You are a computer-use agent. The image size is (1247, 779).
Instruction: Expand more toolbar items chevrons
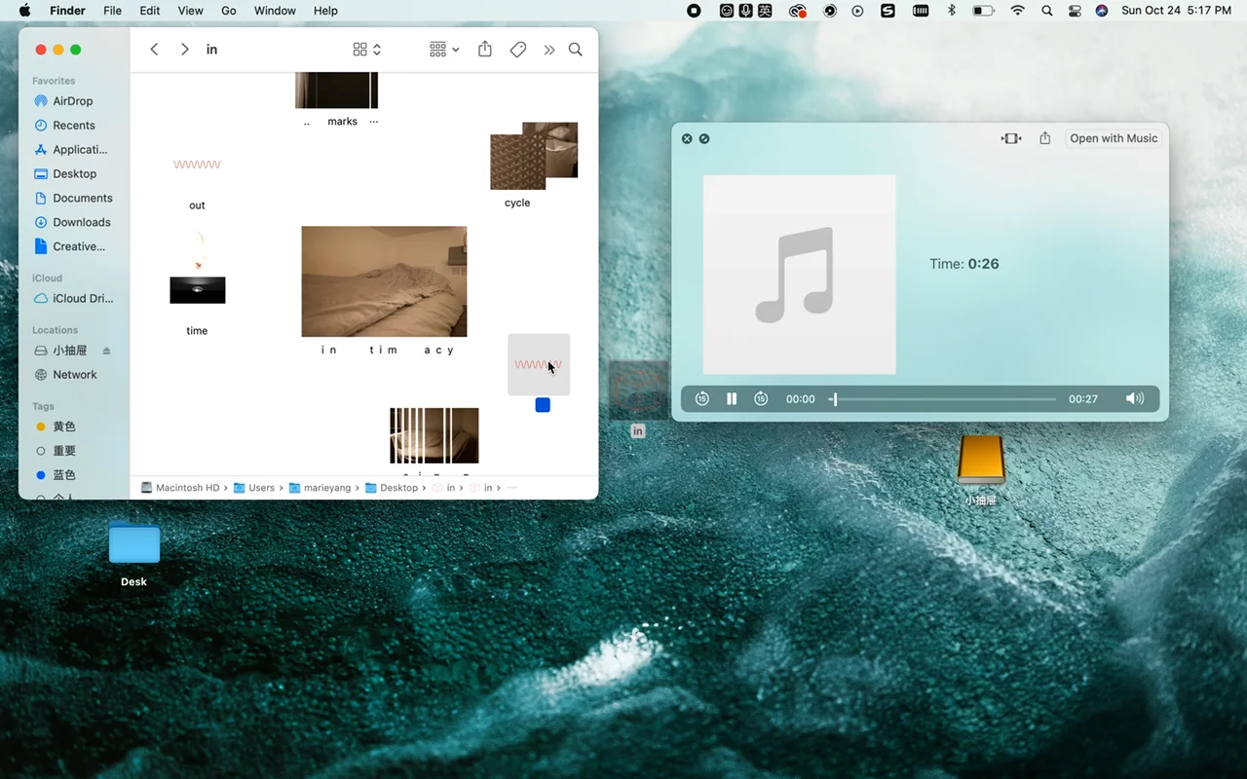coord(549,49)
